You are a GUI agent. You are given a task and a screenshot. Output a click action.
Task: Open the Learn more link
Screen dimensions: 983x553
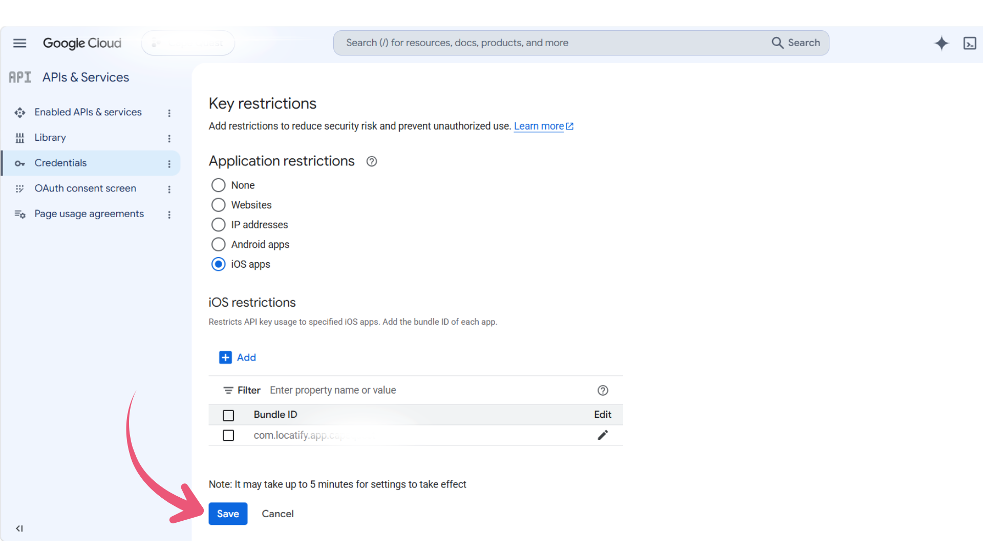click(544, 126)
